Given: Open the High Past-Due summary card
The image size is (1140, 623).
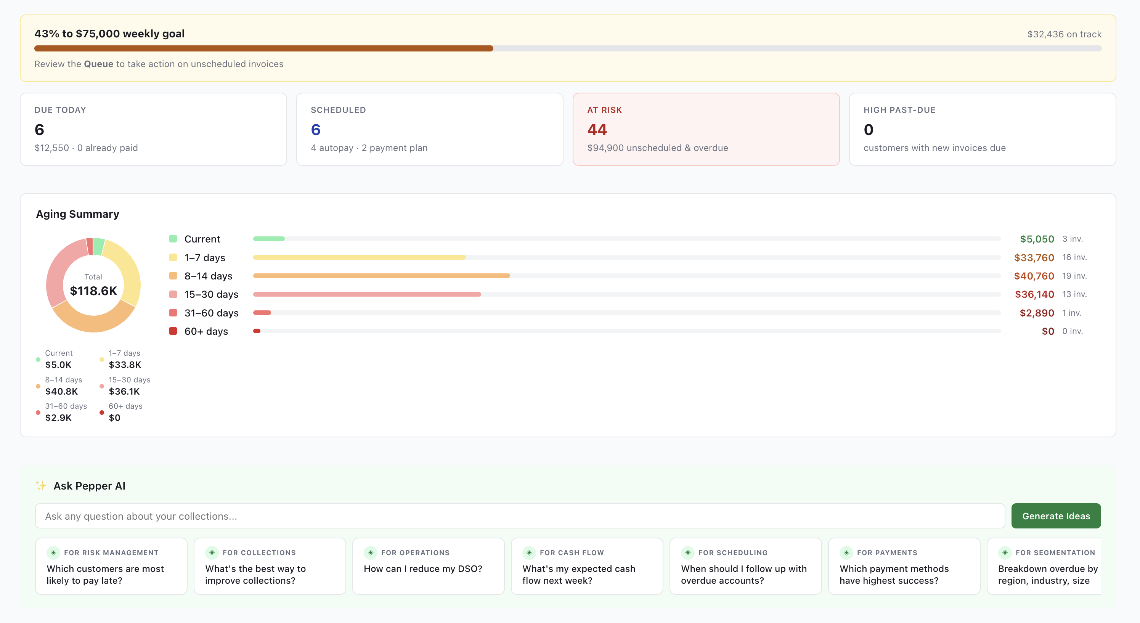Looking at the screenshot, I should [x=983, y=129].
